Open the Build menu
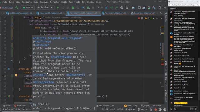200x112 pixels. coord(64,2)
